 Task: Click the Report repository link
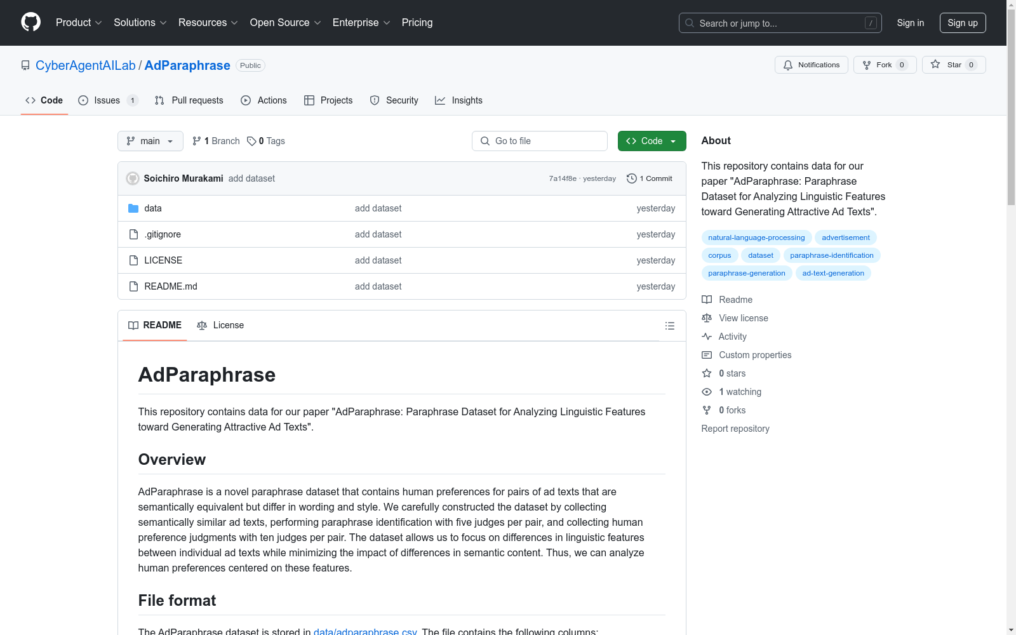point(735,429)
